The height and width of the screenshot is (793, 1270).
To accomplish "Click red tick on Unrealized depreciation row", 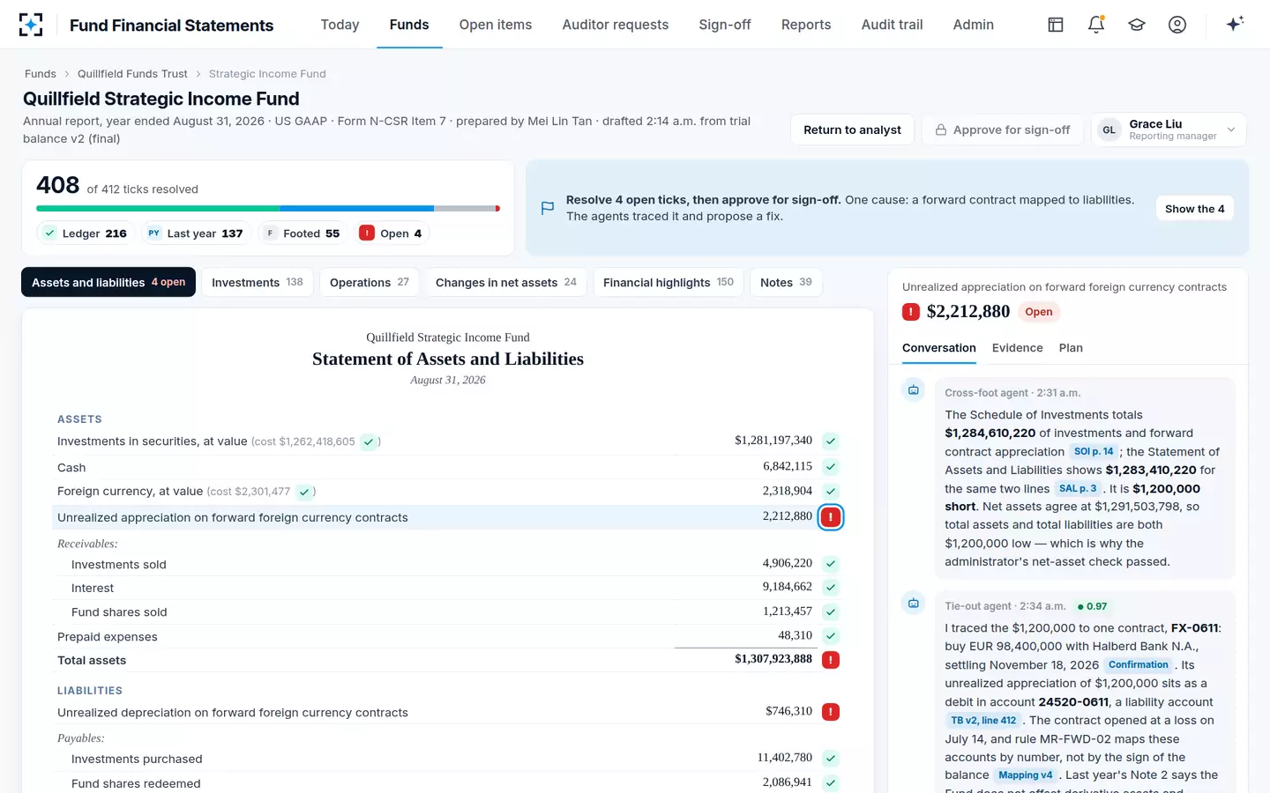I will 831,712.
